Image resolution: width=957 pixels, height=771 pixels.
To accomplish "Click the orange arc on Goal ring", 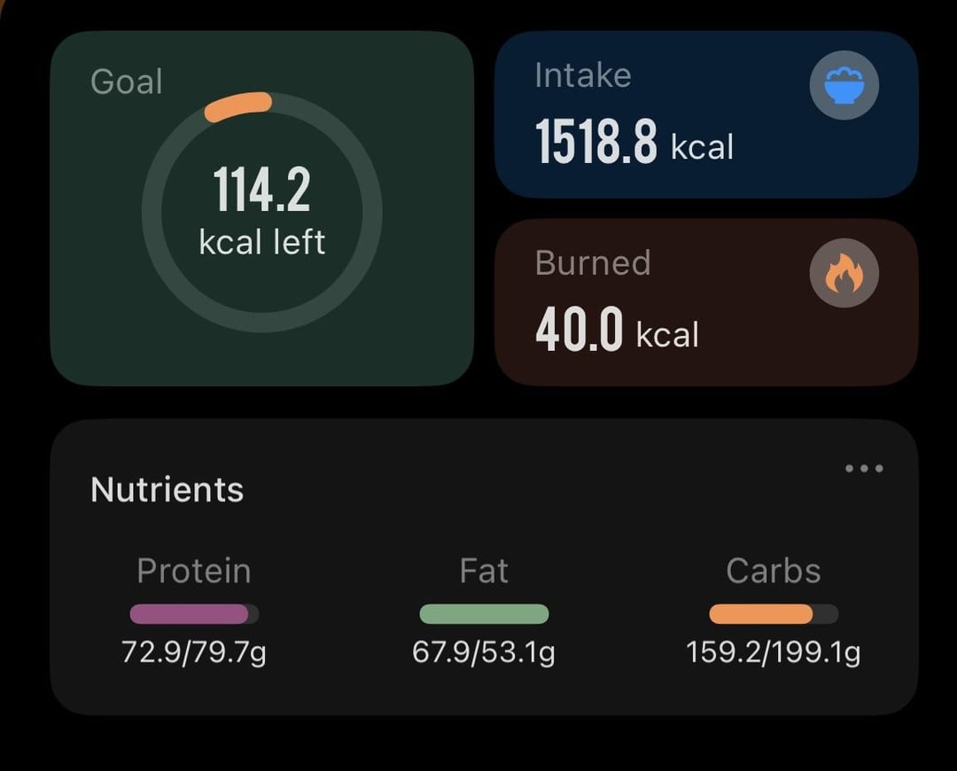I will (x=238, y=106).
